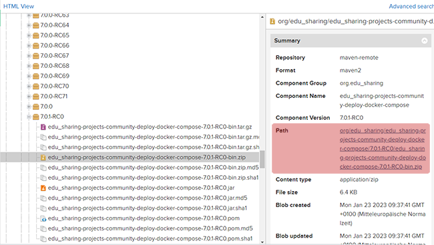Click the tree vertical scrollbar thumb
Screen dimensions: 434x245
tap(262, 159)
